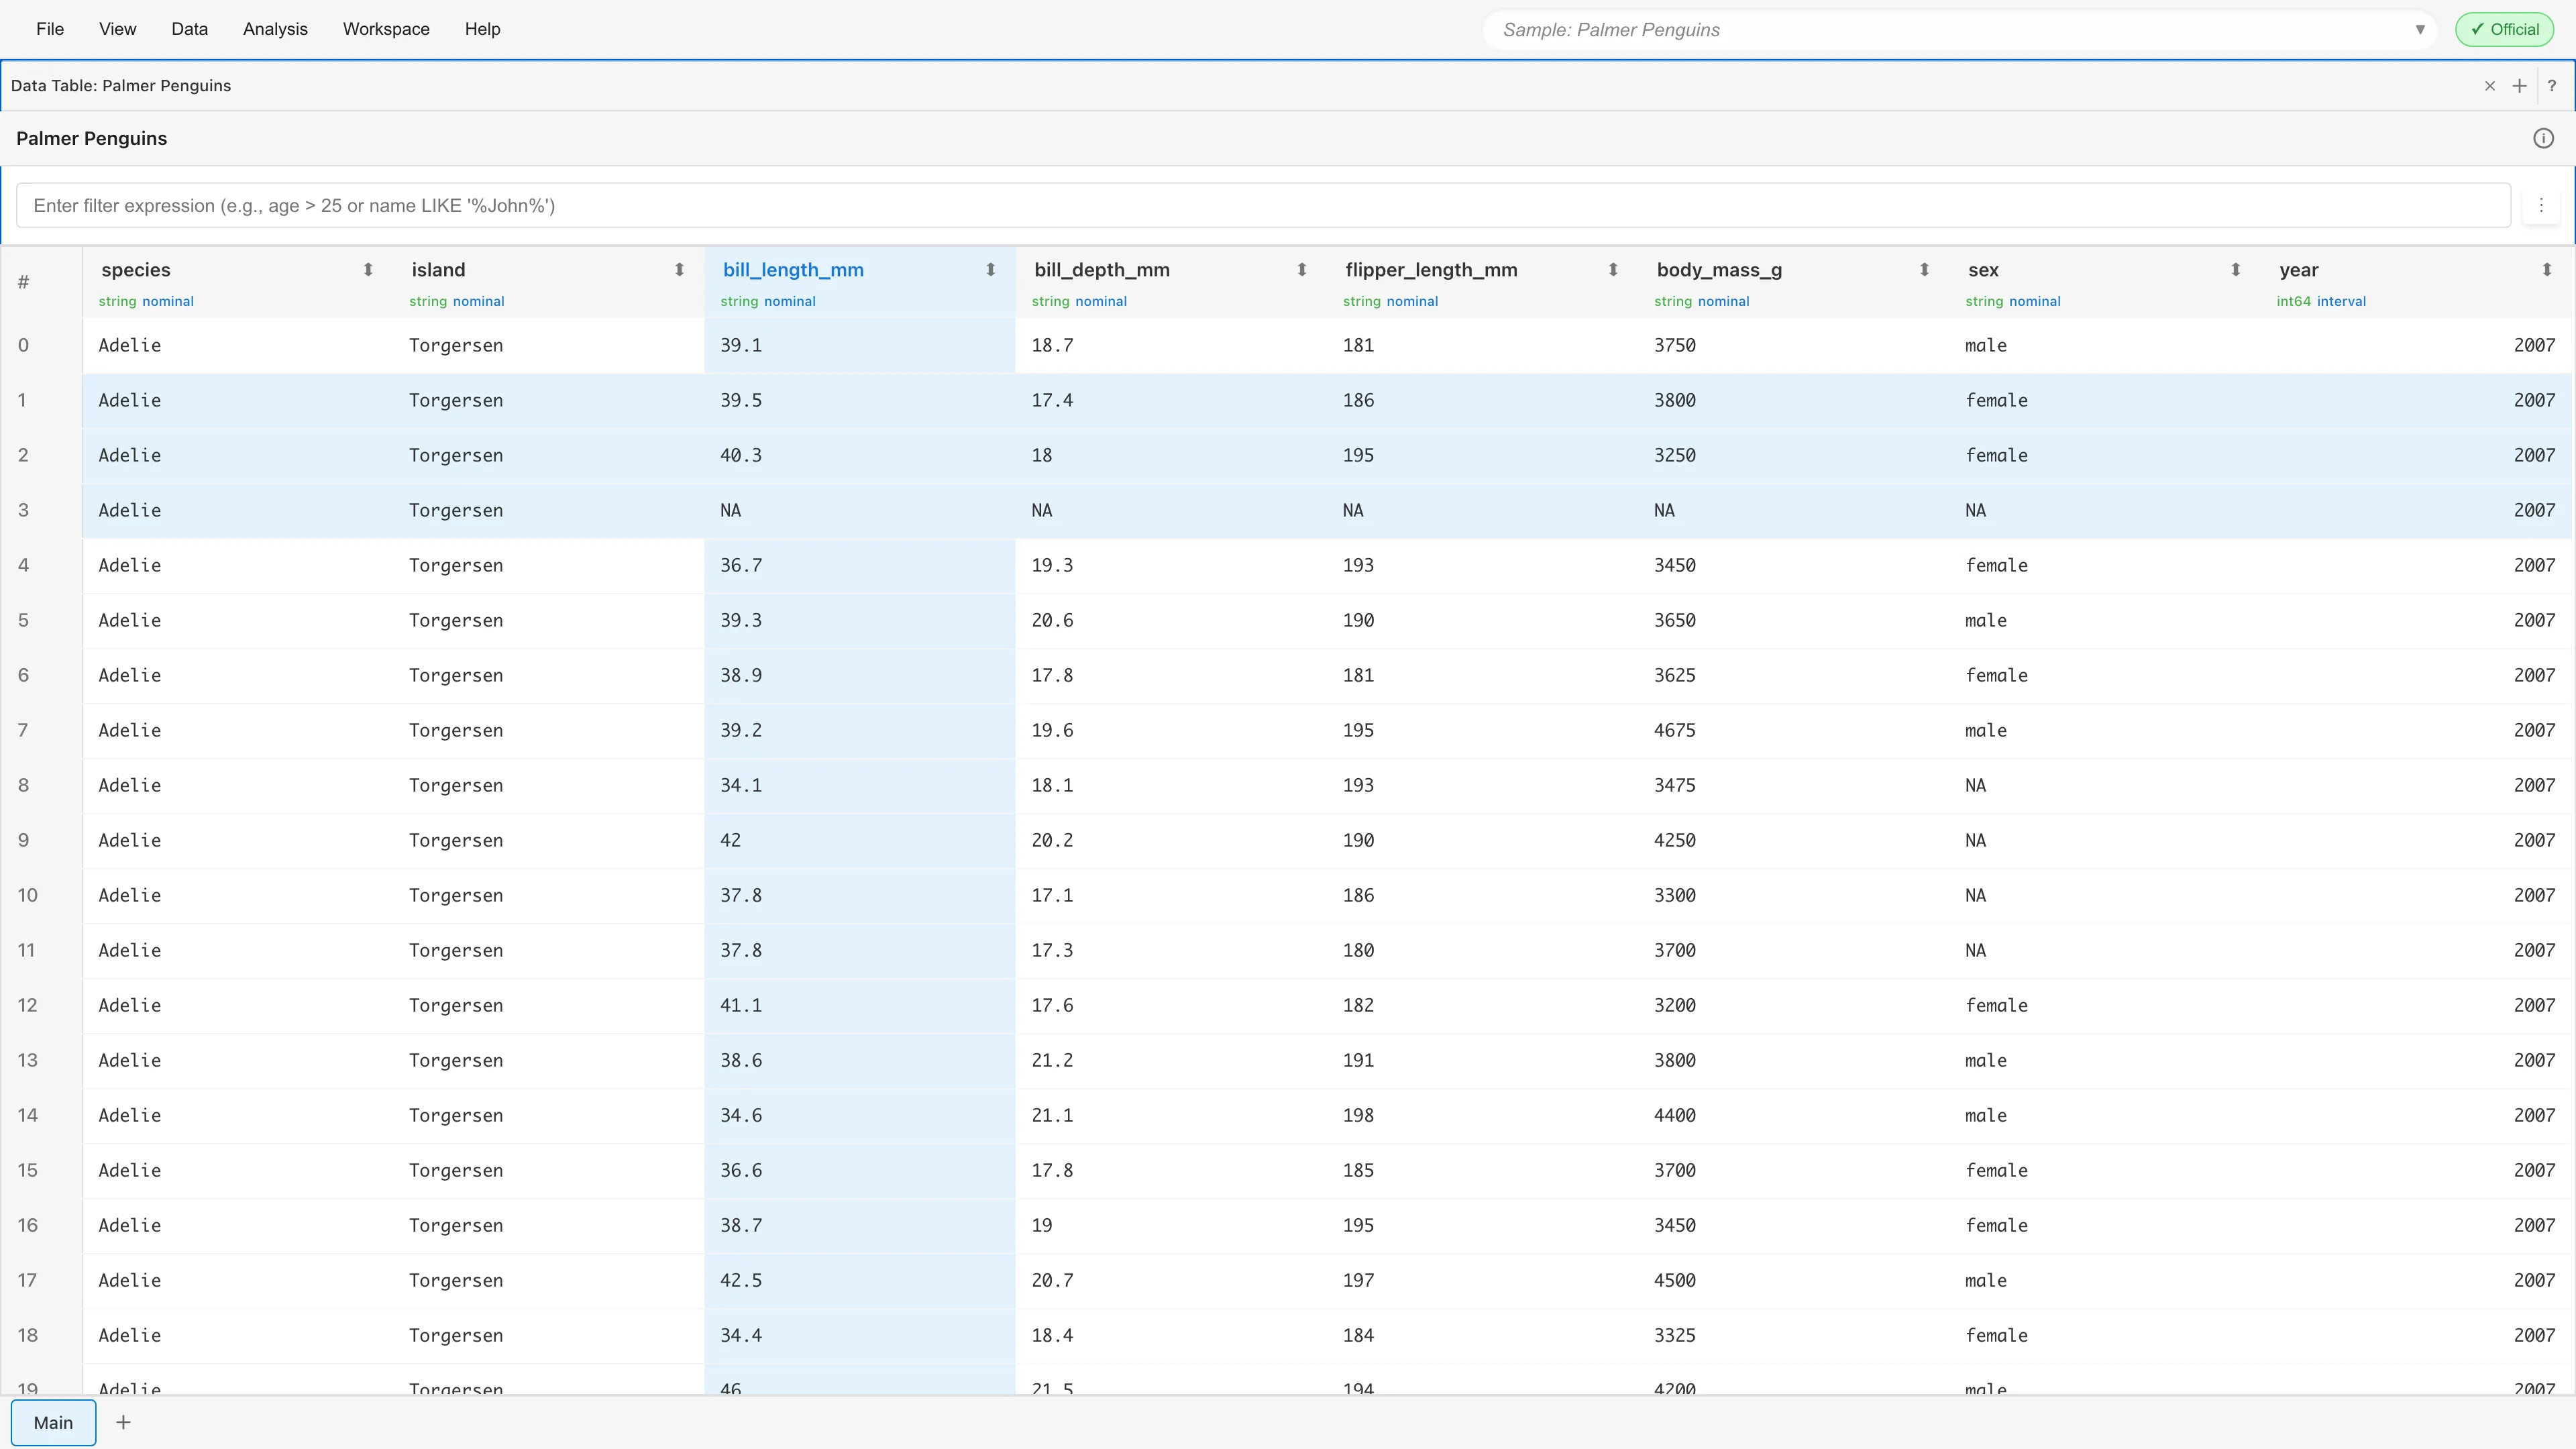Open the Data menu
Viewport: 2576px width, 1449px height.
click(x=189, y=29)
